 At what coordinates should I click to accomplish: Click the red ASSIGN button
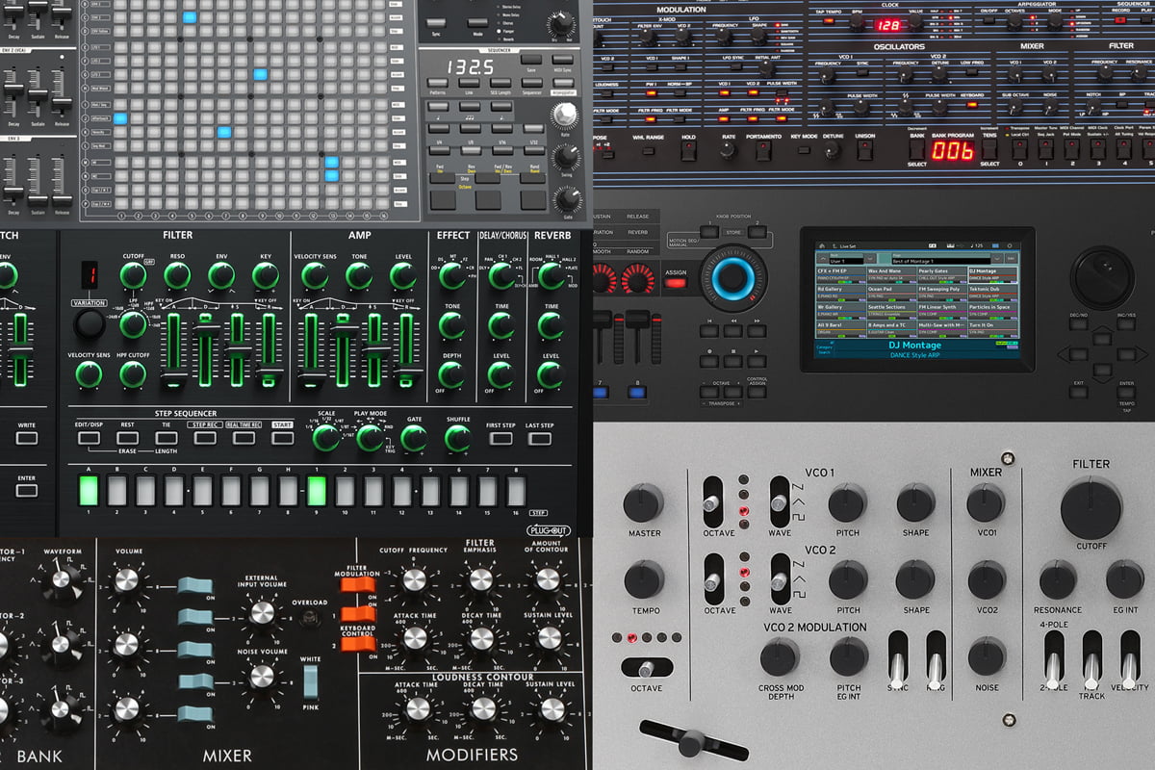[x=676, y=283]
